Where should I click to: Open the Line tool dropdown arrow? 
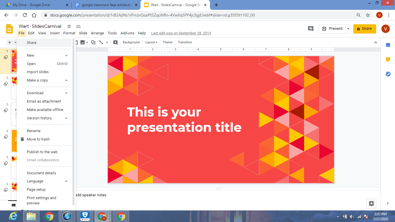pyautogui.click(x=107, y=42)
